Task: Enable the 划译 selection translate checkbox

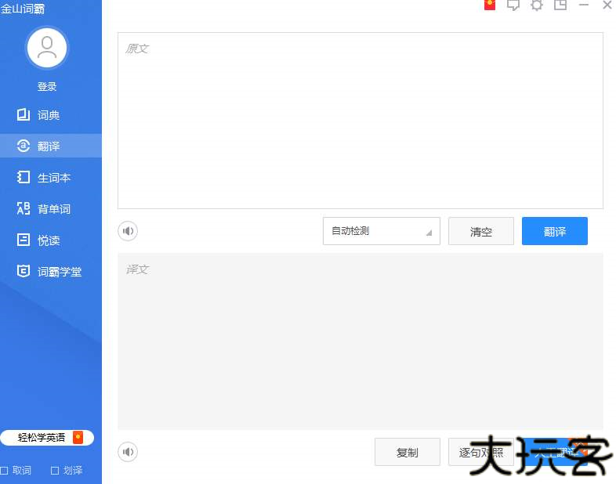Action: 55,470
